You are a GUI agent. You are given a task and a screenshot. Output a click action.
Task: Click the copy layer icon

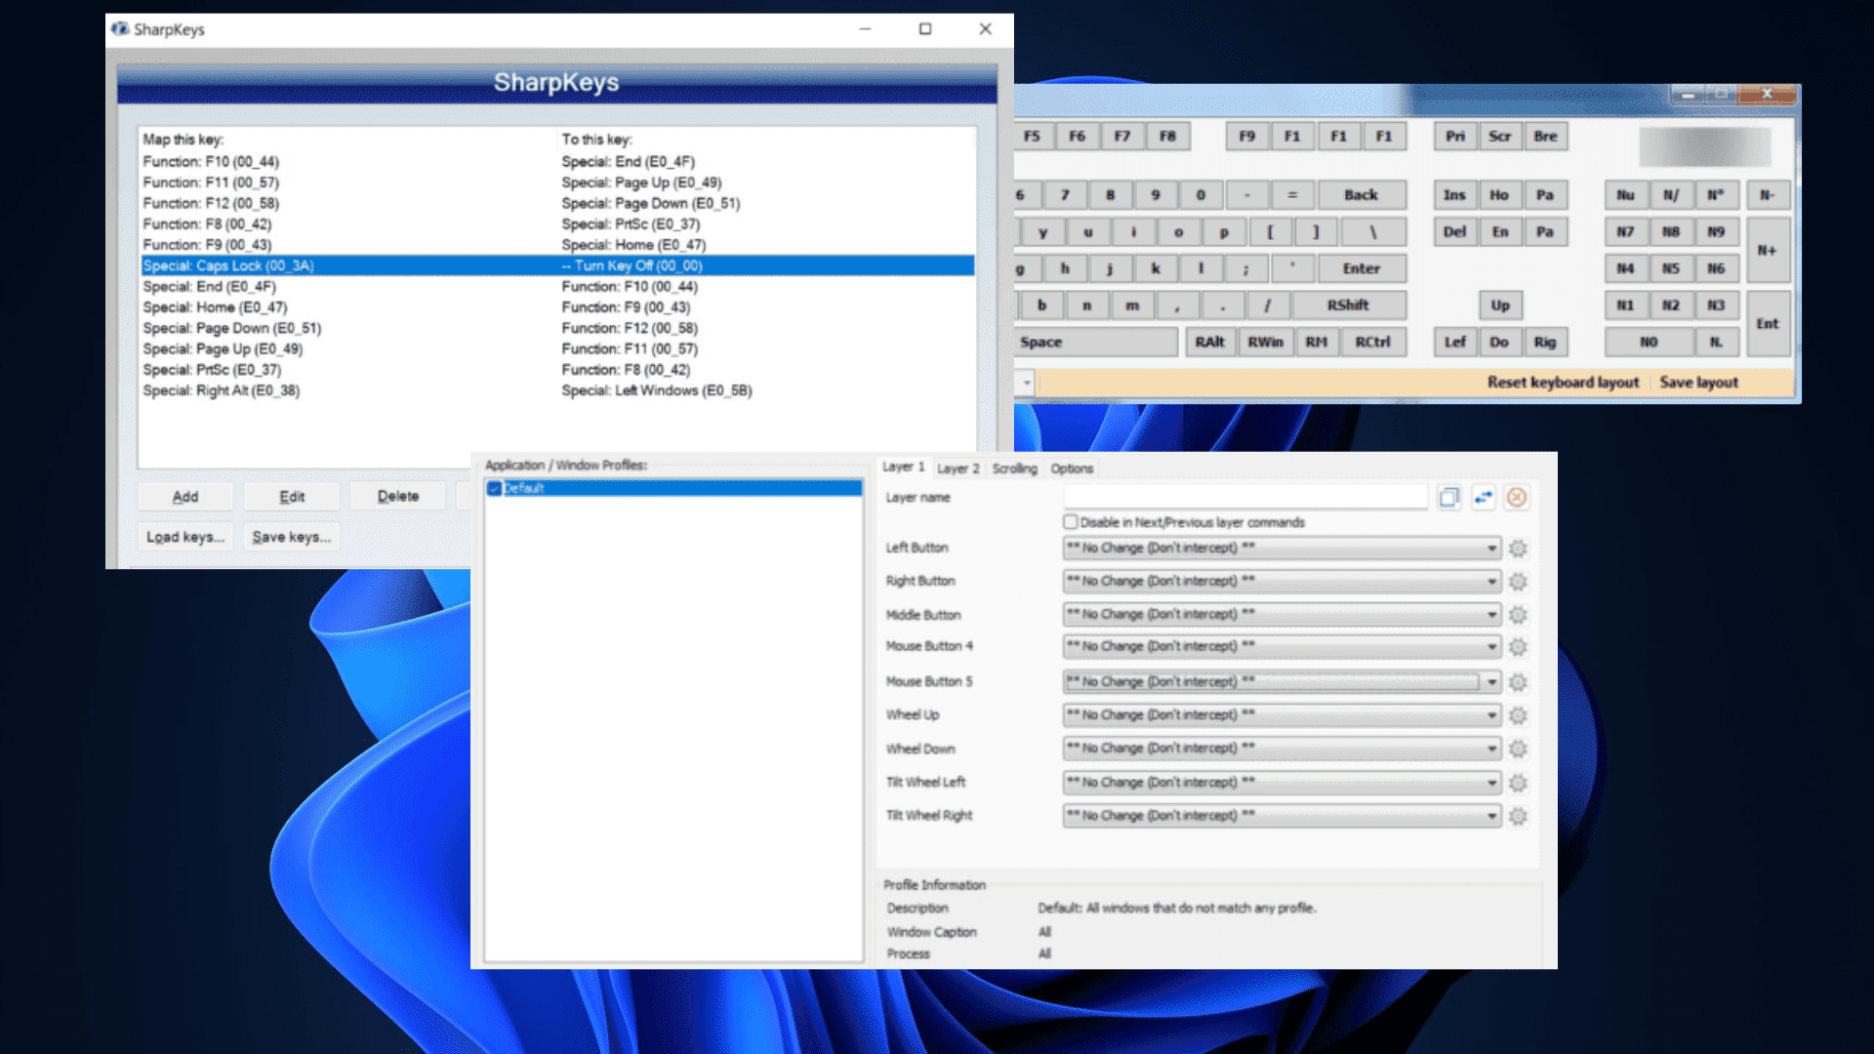pos(1448,498)
